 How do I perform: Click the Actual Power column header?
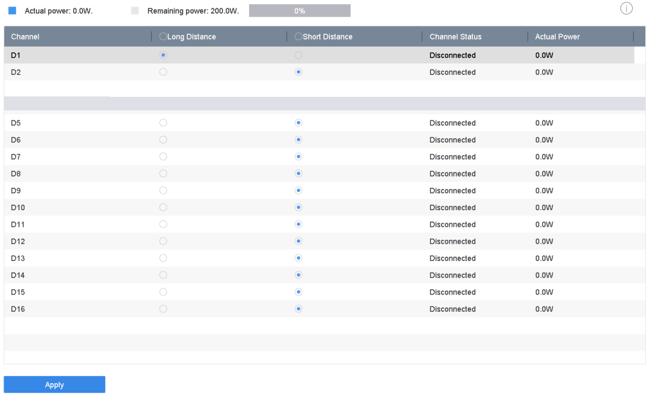[x=557, y=37]
